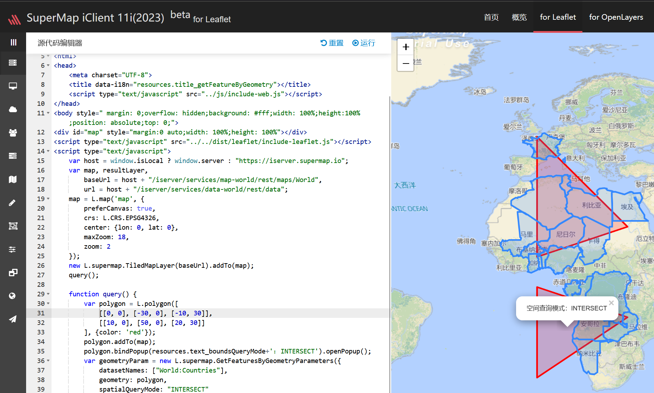Fold the L.map options at line 19
Image resolution: width=654 pixels, height=393 pixels.
click(x=48, y=199)
